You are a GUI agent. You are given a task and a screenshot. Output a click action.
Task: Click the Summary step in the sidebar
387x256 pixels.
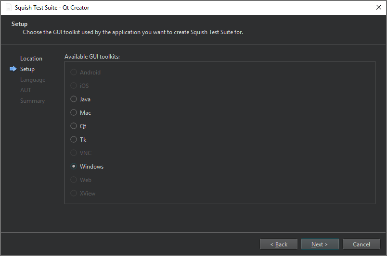click(x=32, y=101)
